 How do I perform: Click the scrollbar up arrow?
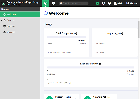point(139,20)
